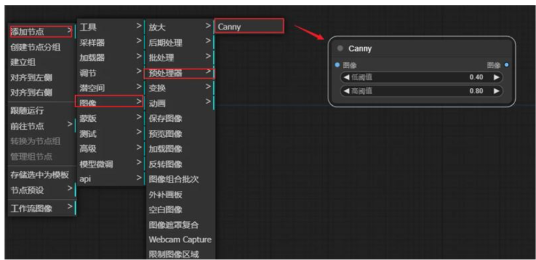Choose the 保存图像 node entry
536x260 pixels.
165,118
